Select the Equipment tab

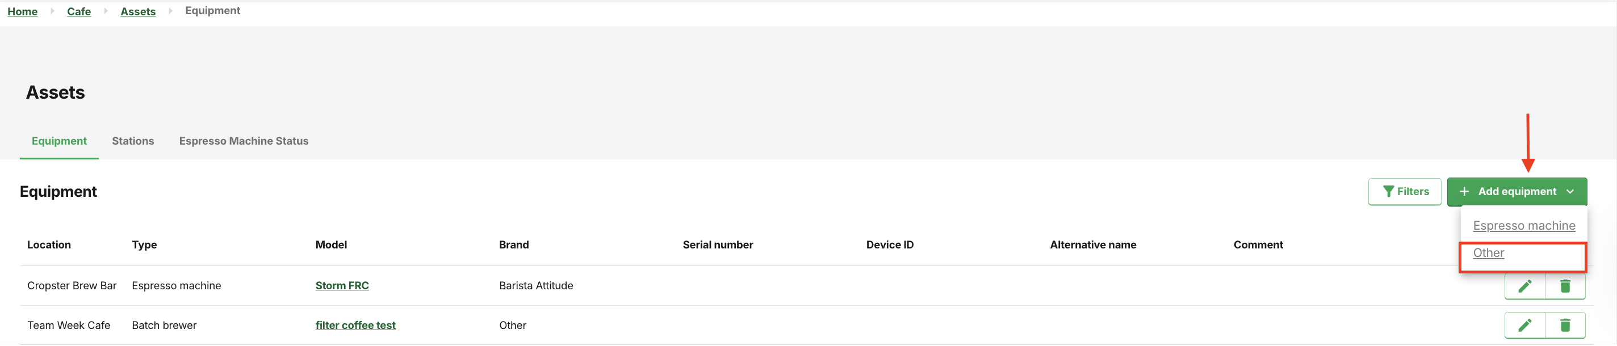(x=59, y=141)
